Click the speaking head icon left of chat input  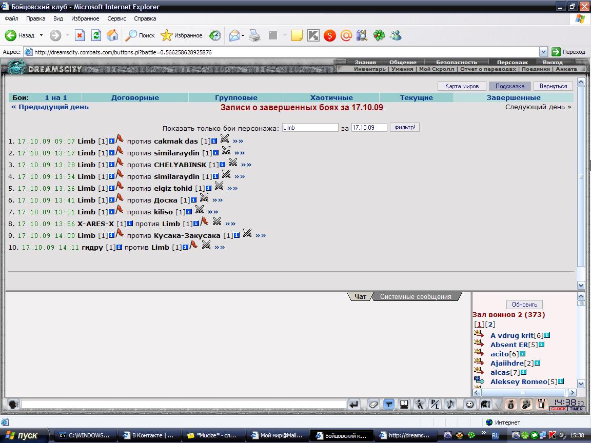tap(13, 405)
